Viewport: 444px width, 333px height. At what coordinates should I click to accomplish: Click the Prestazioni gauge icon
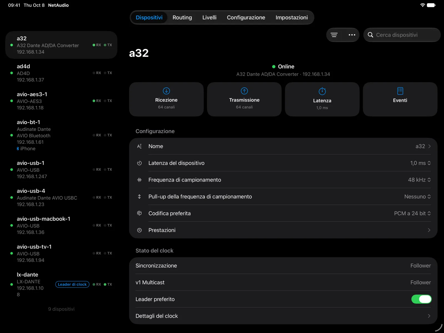click(139, 230)
